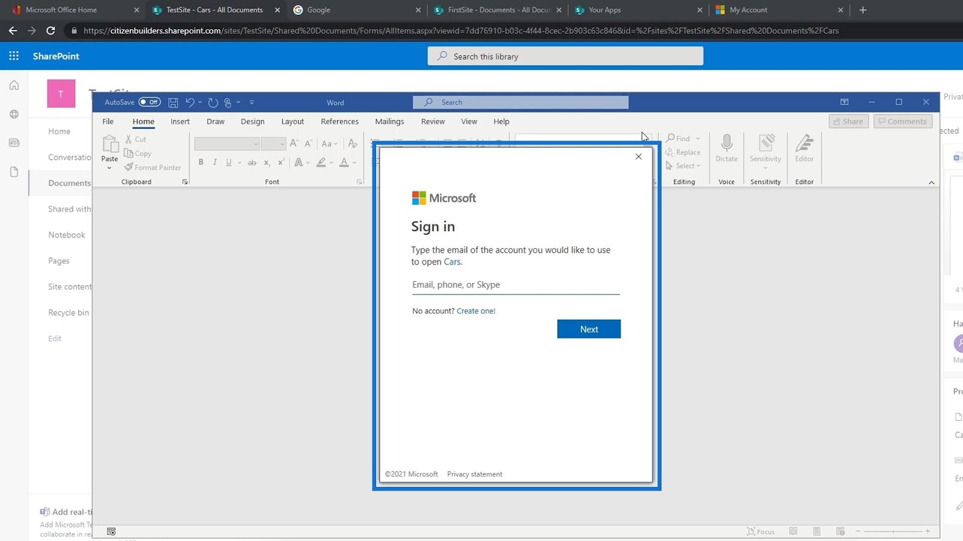
Task: Open the File menu in Word
Action: (x=108, y=121)
